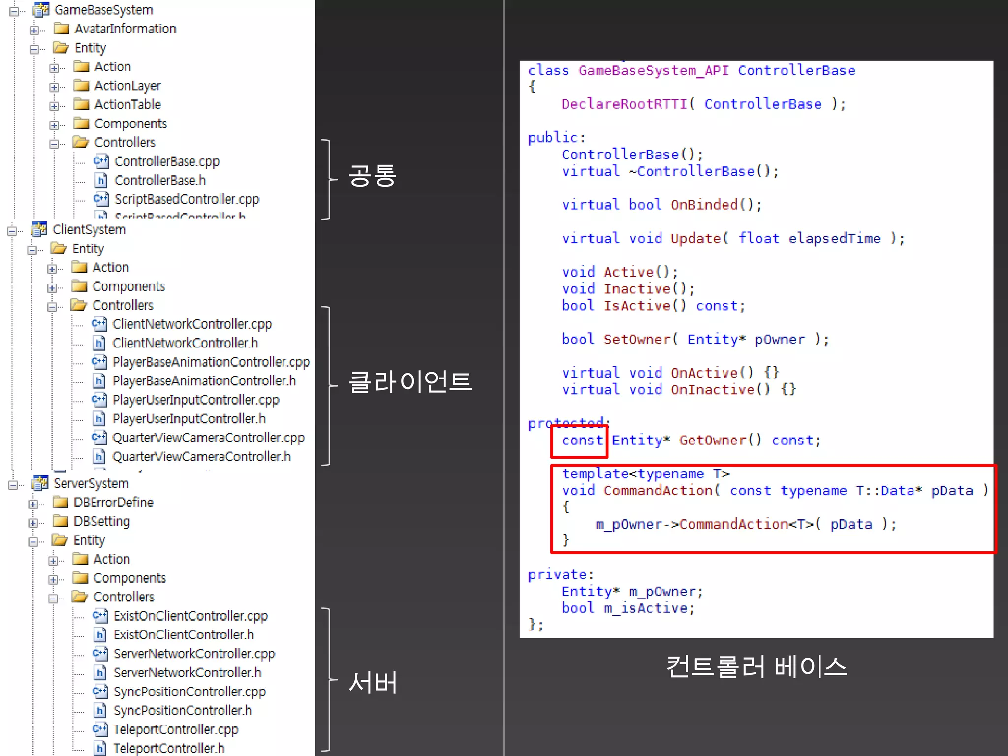Screen dimensions: 1008x756
Task: Click the AvatarInformation folder icon
Action: [62, 29]
